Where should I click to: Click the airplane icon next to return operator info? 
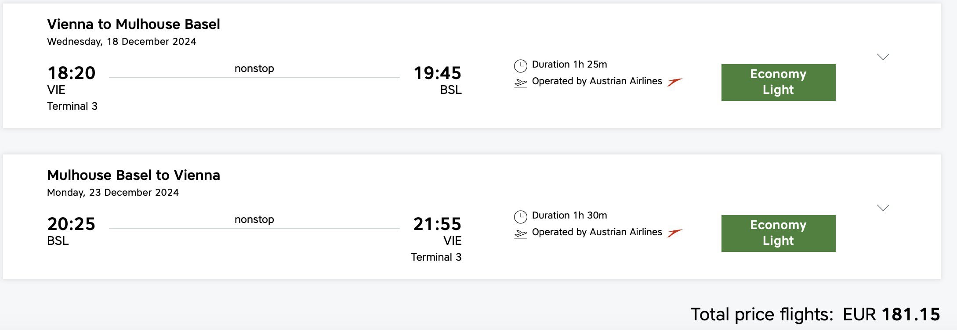tap(521, 233)
